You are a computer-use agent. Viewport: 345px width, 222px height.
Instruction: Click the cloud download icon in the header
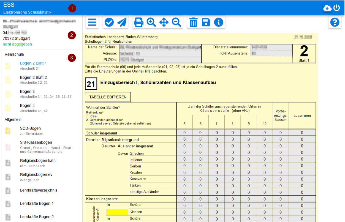327,8
